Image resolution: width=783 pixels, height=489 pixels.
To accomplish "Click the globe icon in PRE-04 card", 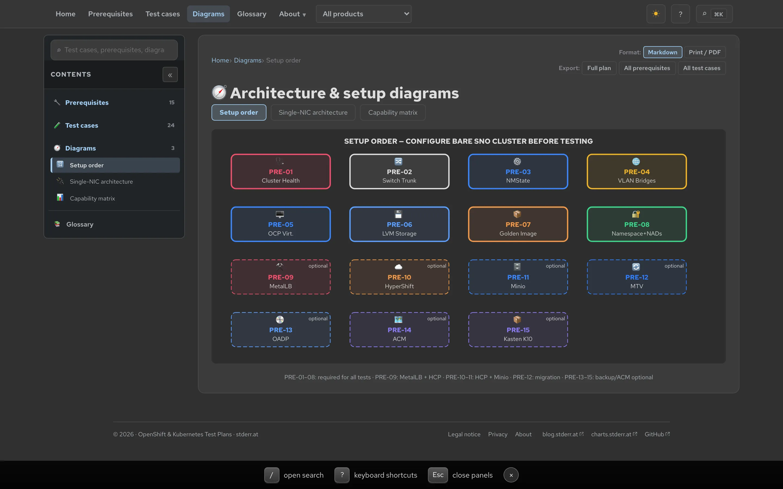I will pyautogui.click(x=636, y=161).
